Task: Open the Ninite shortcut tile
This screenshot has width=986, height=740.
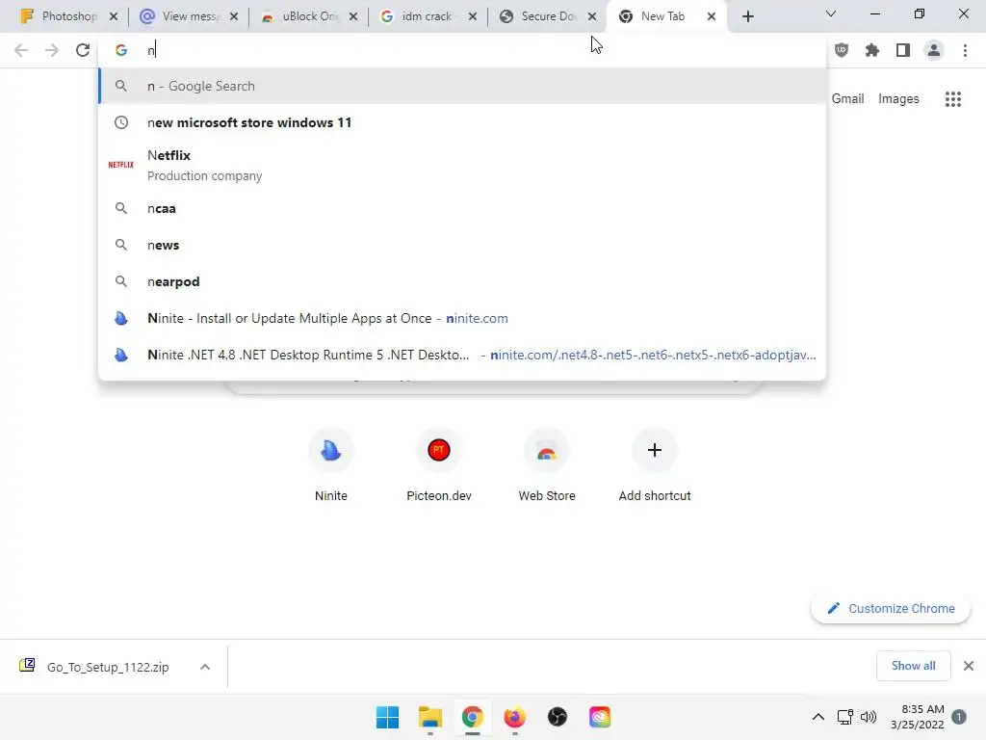Action: (331, 465)
